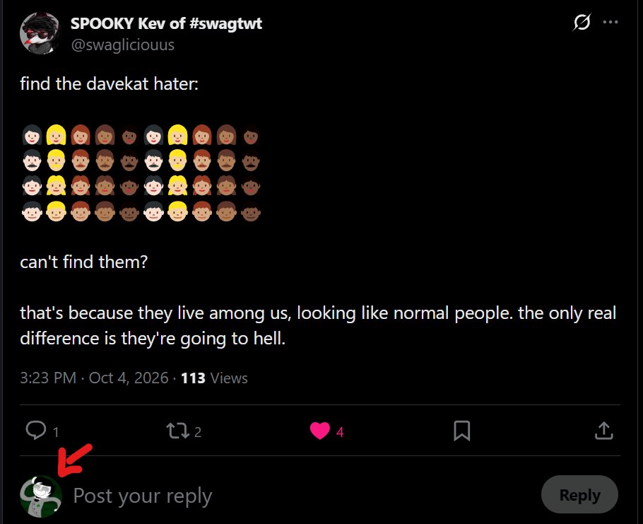Click the repost count number 2
Viewport: 643px width, 524px height.
tap(198, 432)
